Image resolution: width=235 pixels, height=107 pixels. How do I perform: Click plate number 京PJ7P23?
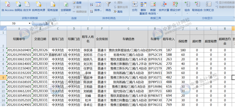click(155, 91)
